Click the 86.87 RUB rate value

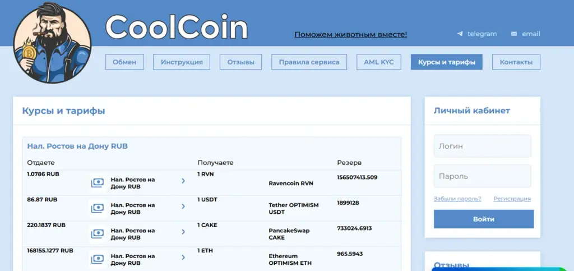point(42,200)
